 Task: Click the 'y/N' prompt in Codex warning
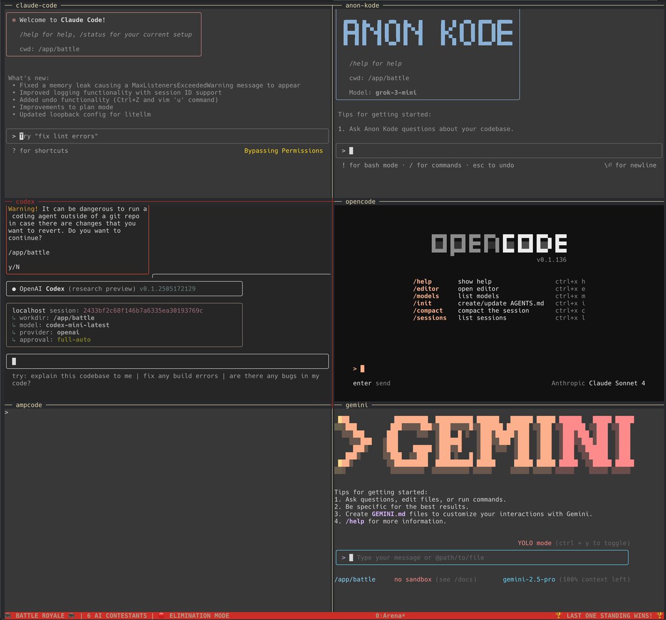[14, 267]
